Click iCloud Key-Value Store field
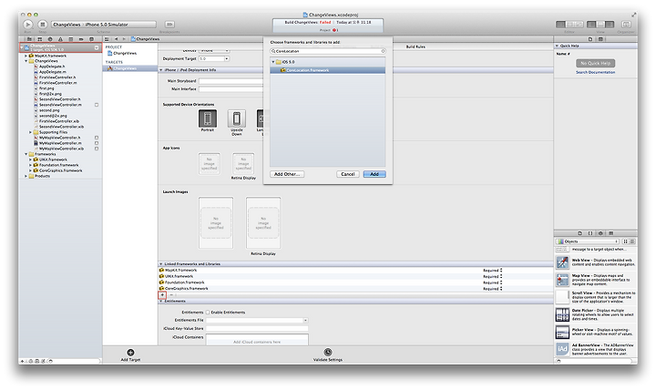Screen dimensions: 656x390 (x=257, y=328)
